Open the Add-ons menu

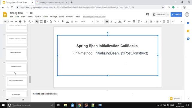pos(70,16)
